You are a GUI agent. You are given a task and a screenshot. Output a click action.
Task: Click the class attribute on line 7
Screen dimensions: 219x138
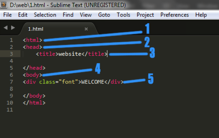click(x=47, y=82)
